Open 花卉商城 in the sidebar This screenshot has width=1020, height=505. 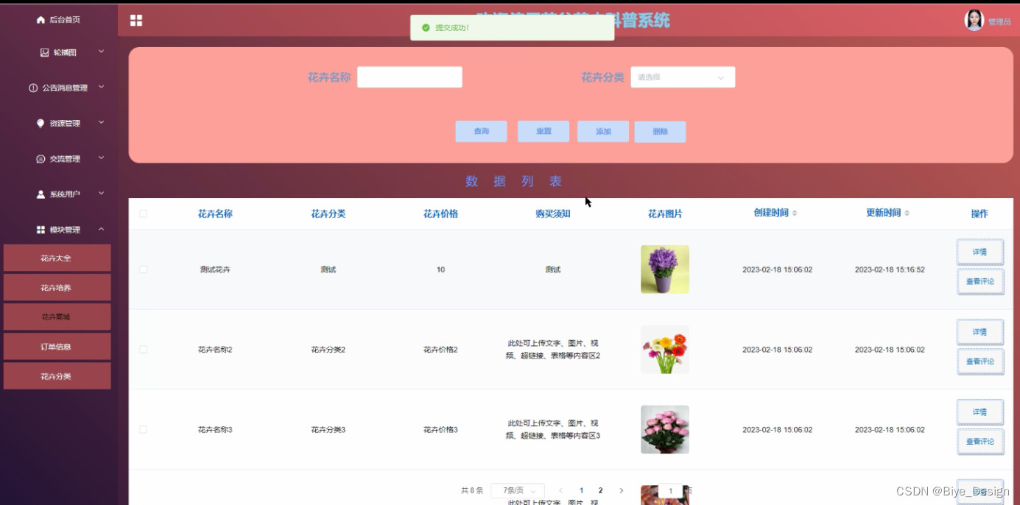click(57, 317)
